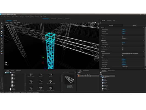Click the V-shaped tool icon
146x110 pixels.
(2, 51)
